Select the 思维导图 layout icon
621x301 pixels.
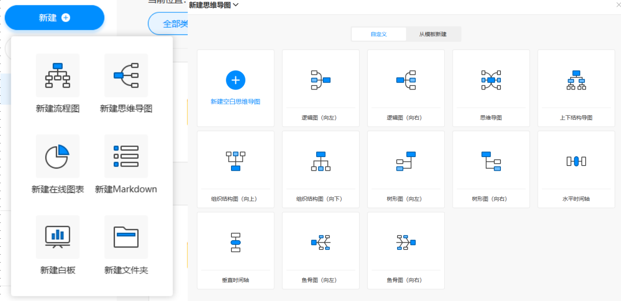(491, 80)
